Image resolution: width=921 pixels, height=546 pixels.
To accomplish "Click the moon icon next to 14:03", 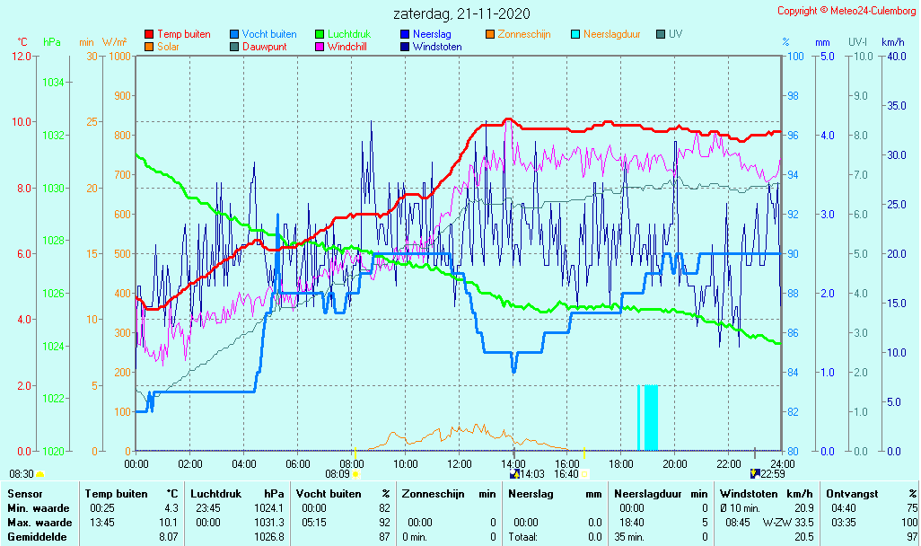I will pos(514,473).
